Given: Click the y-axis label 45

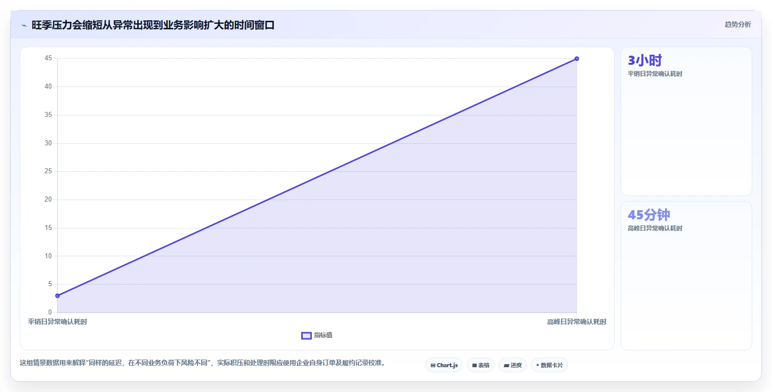Looking at the screenshot, I should (48, 58).
